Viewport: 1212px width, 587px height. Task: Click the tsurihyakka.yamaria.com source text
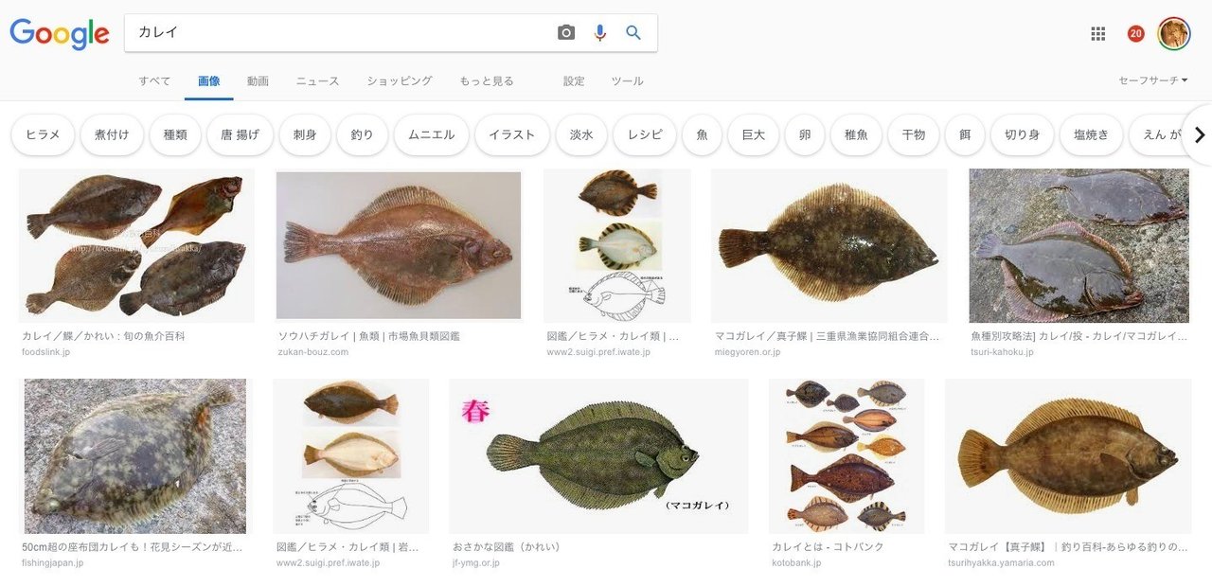(x=1002, y=562)
